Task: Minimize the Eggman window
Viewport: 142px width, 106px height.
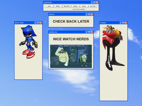Action: pyautogui.click(x=121, y=23)
